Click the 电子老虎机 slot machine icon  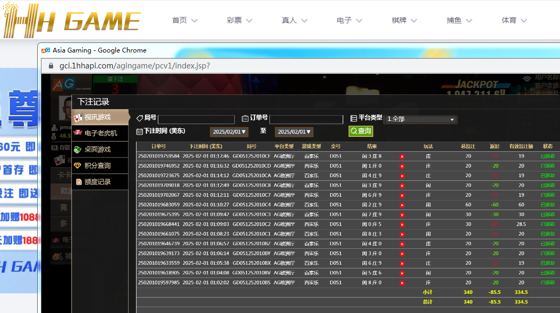pos(78,133)
